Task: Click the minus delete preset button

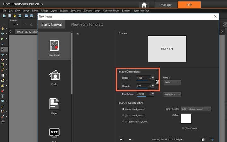Action: pos(130,139)
